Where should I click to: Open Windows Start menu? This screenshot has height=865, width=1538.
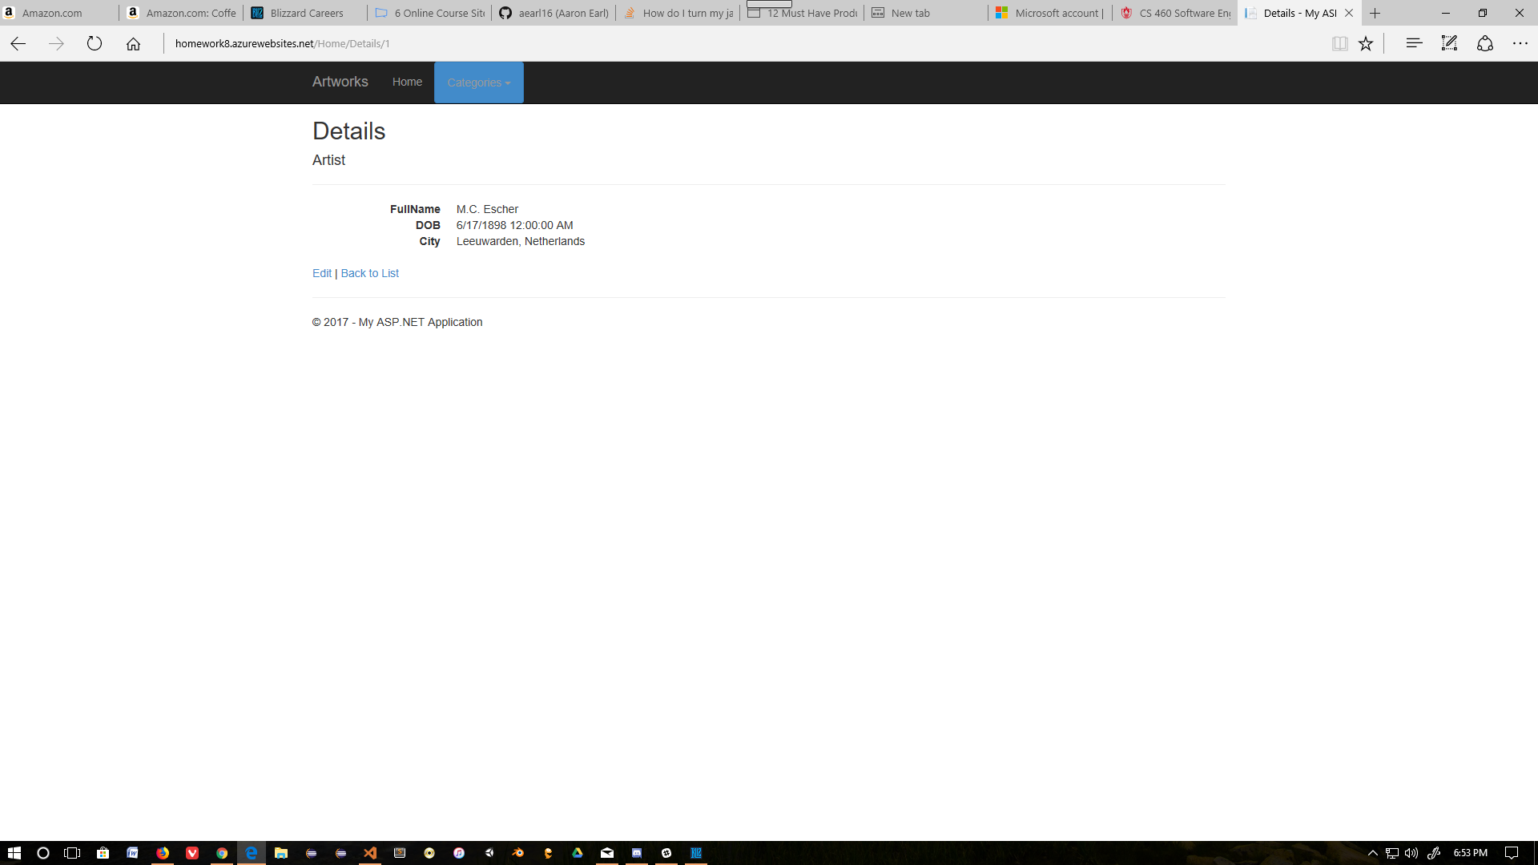[x=14, y=853]
